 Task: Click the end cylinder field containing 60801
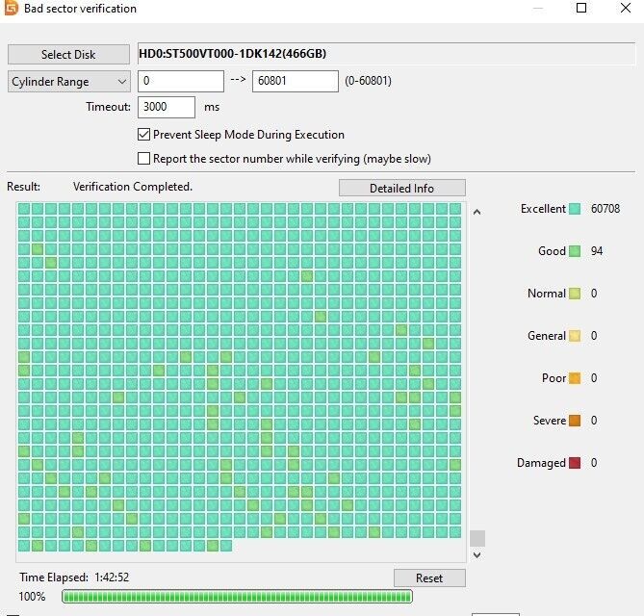coord(296,81)
